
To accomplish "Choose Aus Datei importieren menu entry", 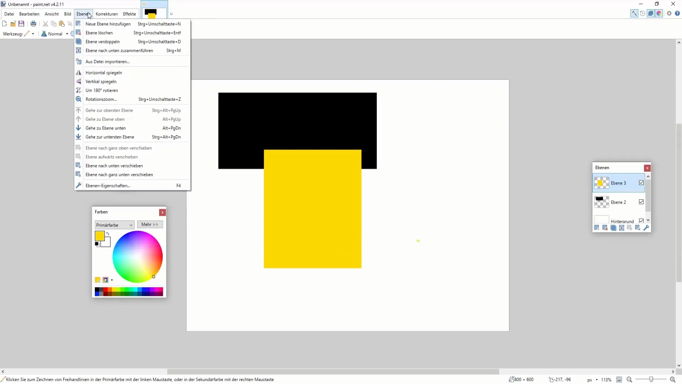I will (x=132, y=62).
